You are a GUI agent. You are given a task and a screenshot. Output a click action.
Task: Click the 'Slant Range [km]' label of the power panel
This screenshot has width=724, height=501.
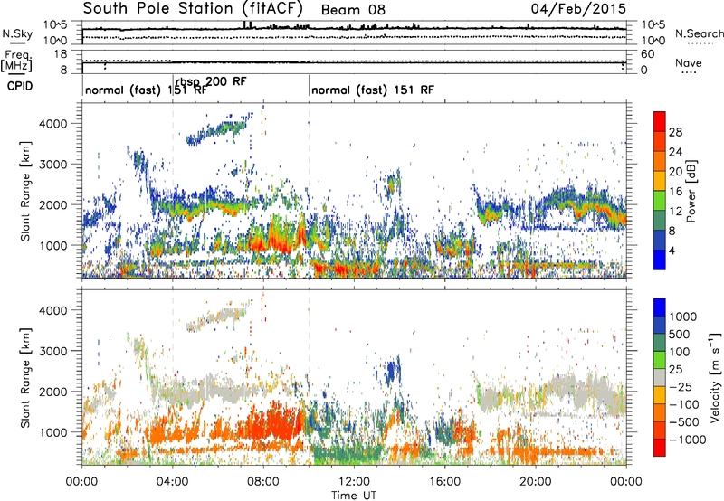tap(25, 191)
